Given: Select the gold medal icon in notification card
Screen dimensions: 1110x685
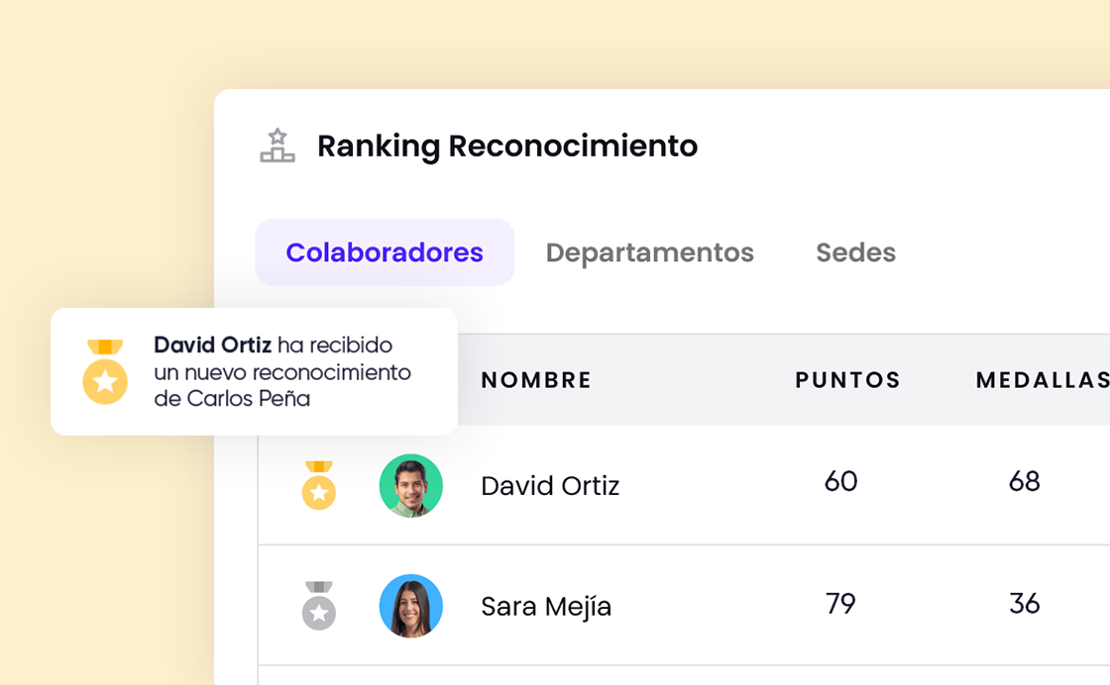Looking at the screenshot, I should 103,373.
